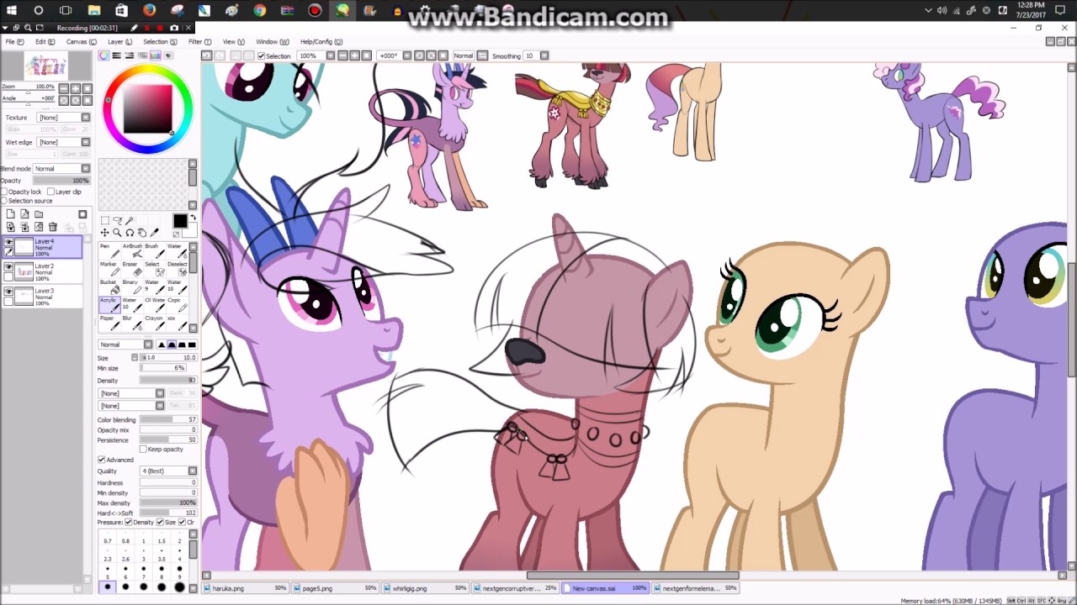Image resolution: width=1077 pixels, height=605 pixels.
Task: Open the toolbar zoom percentage dropdown
Action: 330,55
